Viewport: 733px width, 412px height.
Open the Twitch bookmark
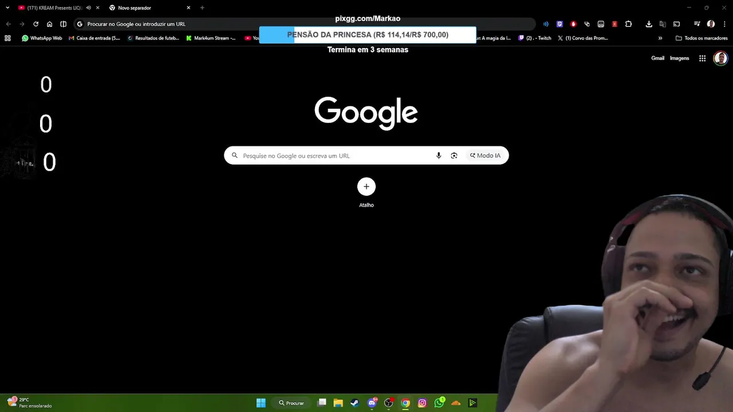coord(535,38)
